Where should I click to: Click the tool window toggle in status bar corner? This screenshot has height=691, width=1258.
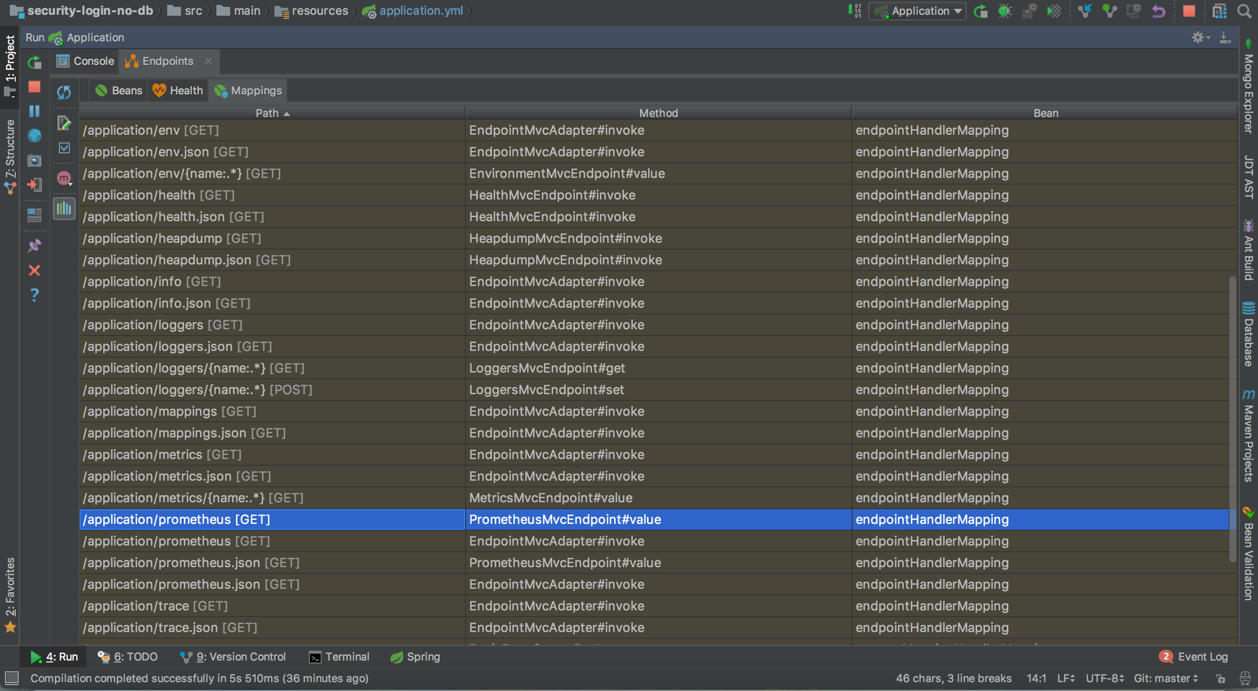(12, 678)
